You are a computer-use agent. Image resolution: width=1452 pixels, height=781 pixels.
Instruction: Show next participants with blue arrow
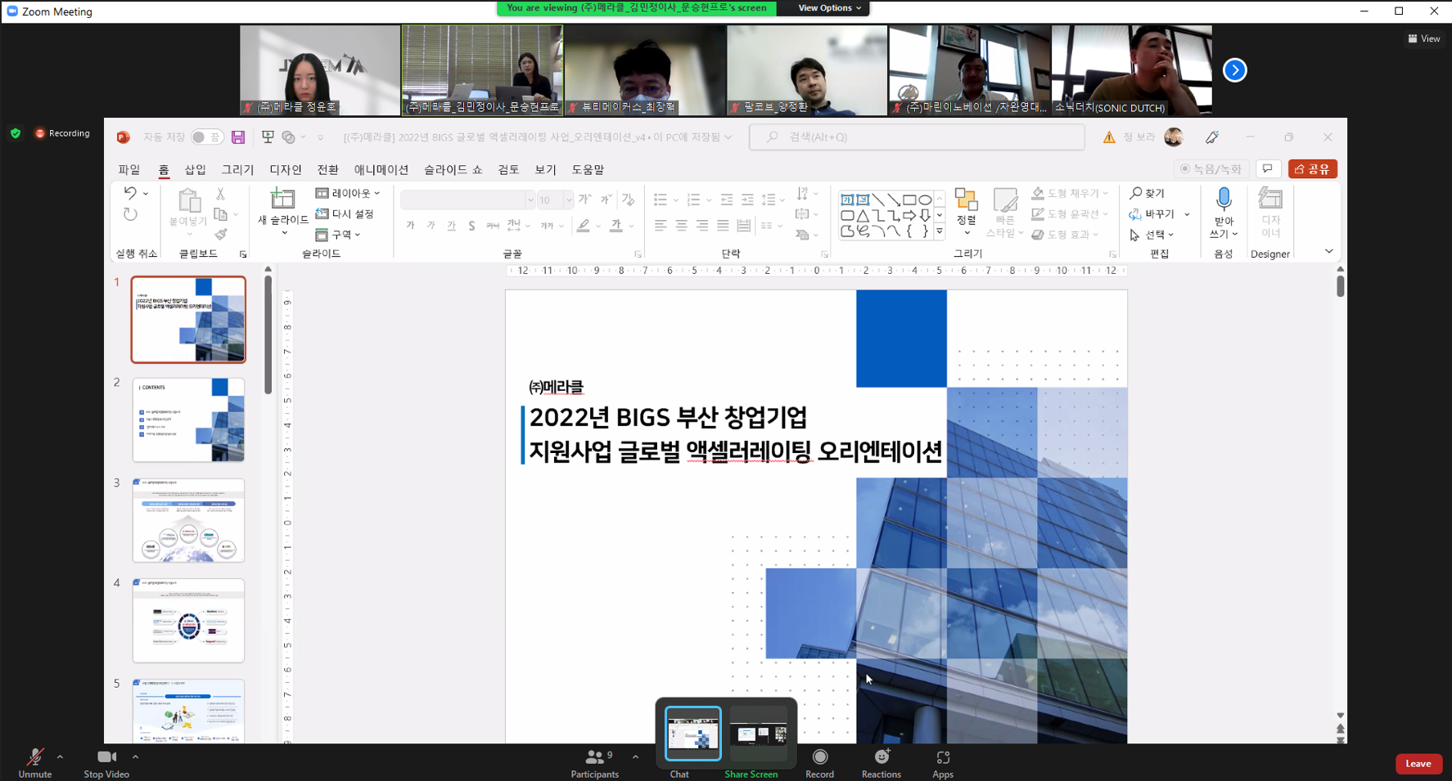coord(1234,70)
